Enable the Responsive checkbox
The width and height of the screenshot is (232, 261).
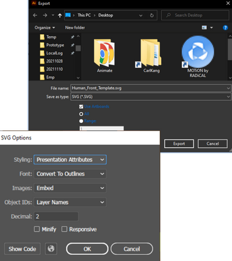click(64, 229)
